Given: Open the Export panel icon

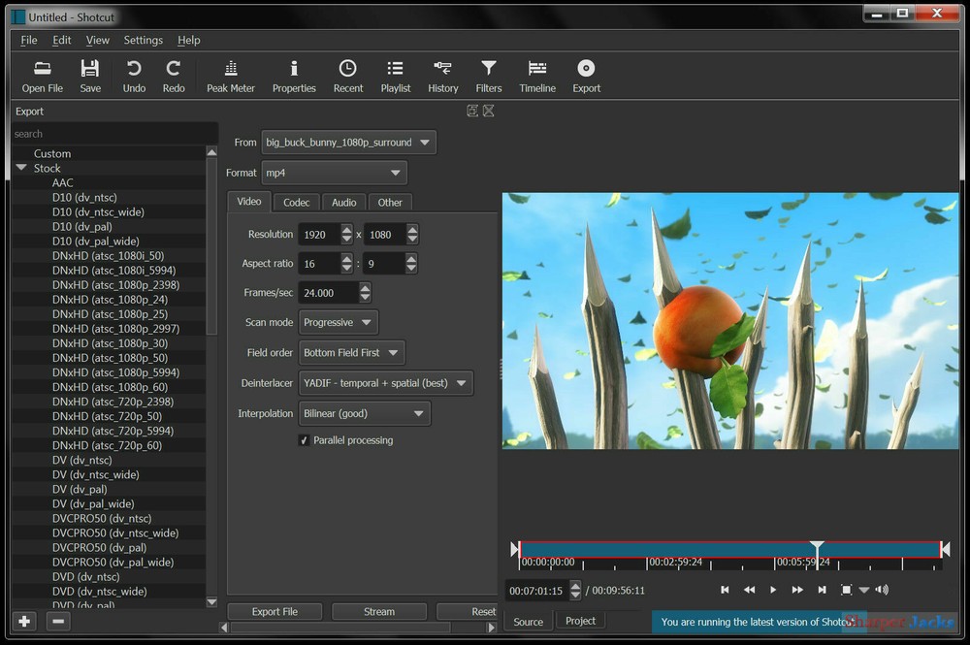Looking at the screenshot, I should point(586,73).
